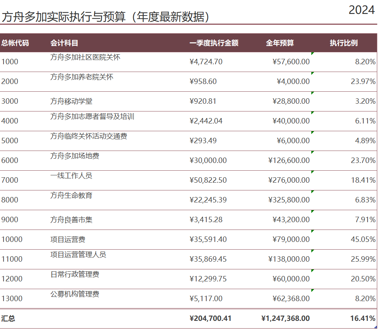Select 日常行政管理费 cell
Image resolution: width=378 pixels, height=329 pixels.
75,274
